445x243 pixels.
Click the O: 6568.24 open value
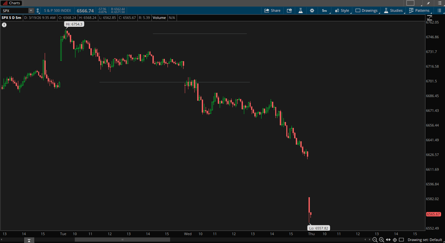(x=67, y=17)
